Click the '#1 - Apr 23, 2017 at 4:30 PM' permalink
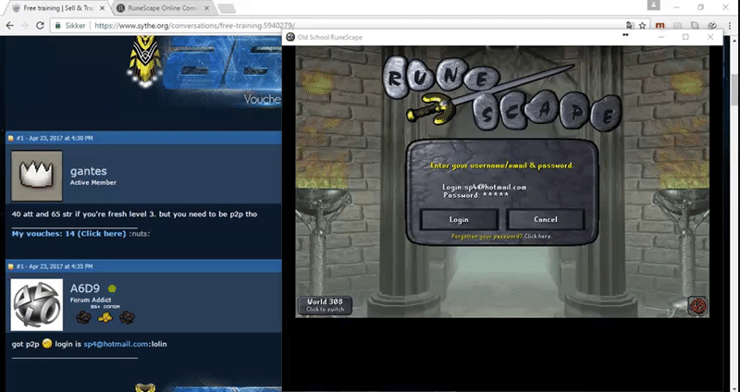Screen dimensions: 740x392 pos(55,138)
